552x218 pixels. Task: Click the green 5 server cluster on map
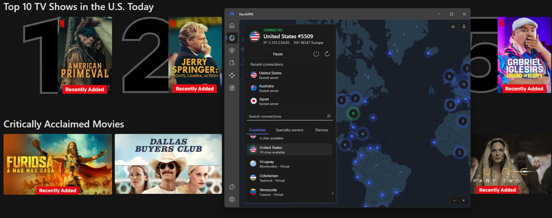pos(354,113)
